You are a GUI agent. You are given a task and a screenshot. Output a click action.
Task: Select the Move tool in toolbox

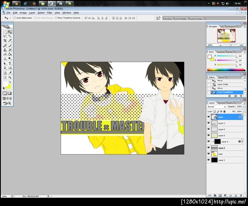10,32
